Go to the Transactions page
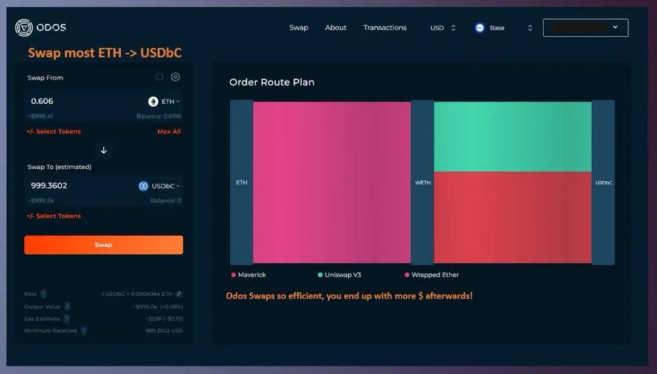The width and height of the screenshot is (657, 374). [385, 28]
